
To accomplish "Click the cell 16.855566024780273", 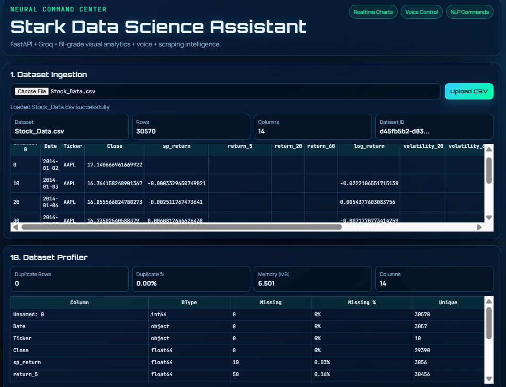I will 114,202.
